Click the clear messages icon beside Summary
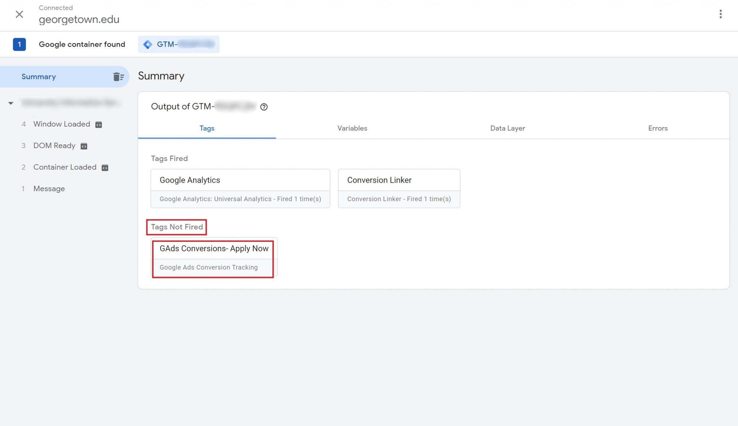Viewport: 738px width, 426px height. pyautogui.click(x=118, y=77)
